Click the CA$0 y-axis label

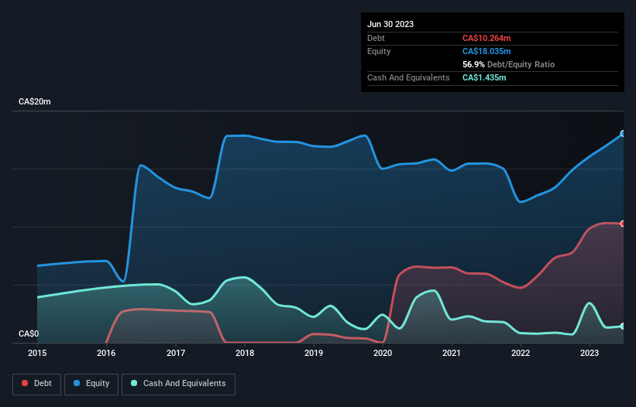pos(29,333)
